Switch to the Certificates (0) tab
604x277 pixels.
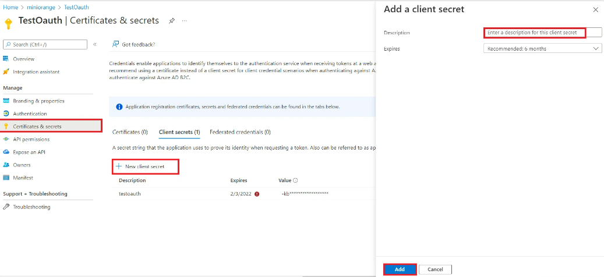[x=130, y=132]
